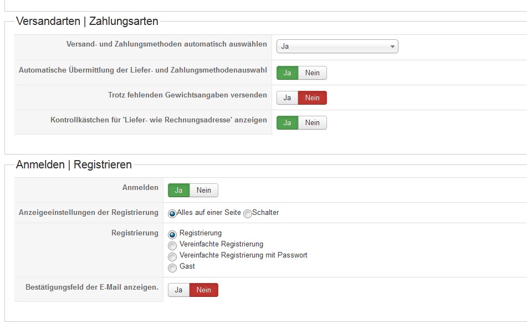This screenshot has height=324, width=527.
Task: Disable 'Liefer- wie Rechnungsadresse' checkbox display via Nein
Action: coord(313,123)
